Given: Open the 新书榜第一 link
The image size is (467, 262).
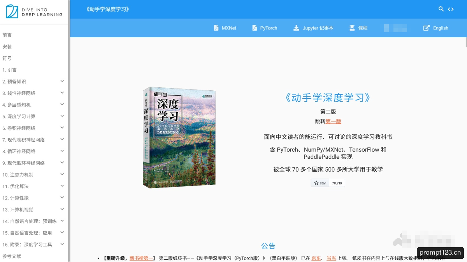Looking at the screenshot, I should (141, 258).
